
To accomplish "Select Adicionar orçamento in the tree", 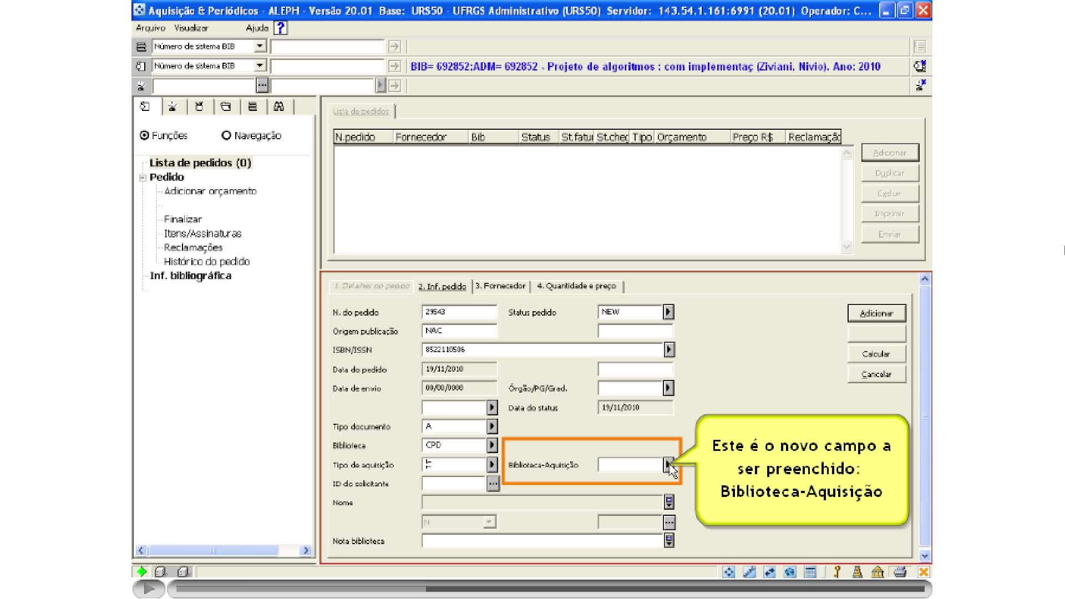I will point(210,191).
